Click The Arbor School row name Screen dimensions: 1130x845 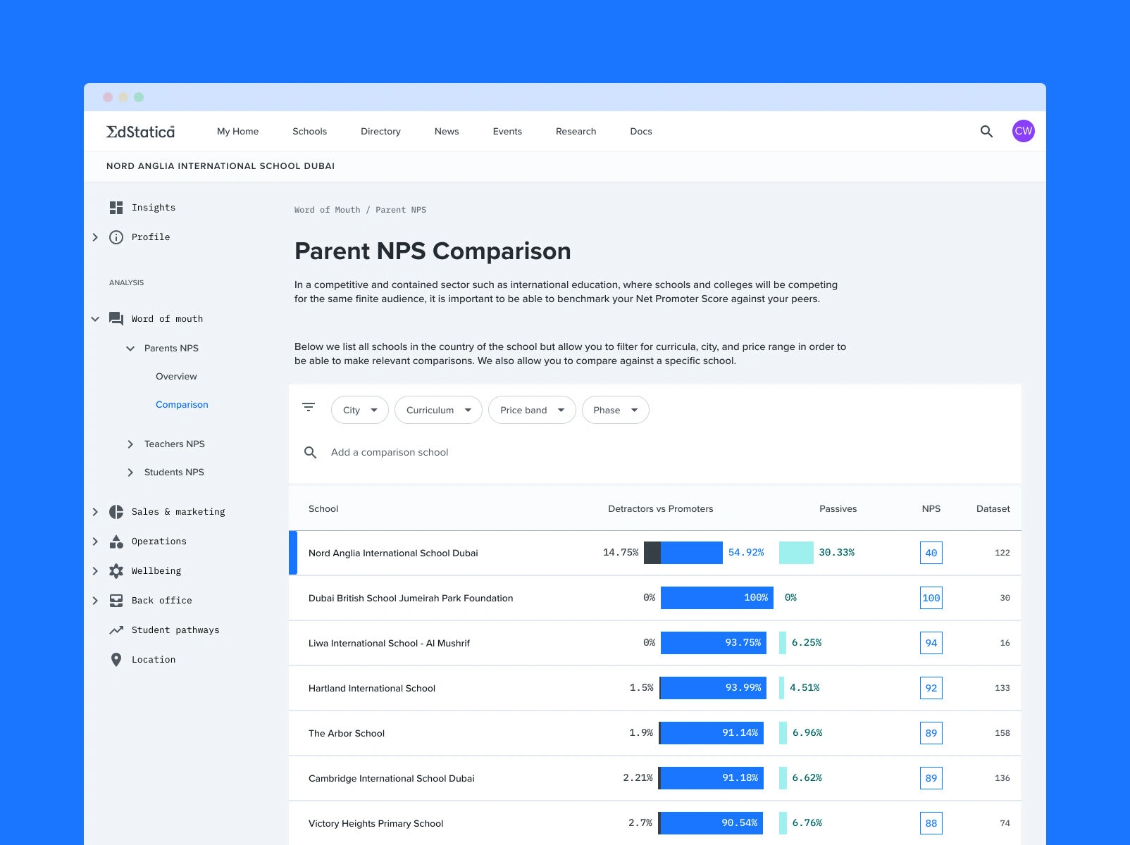tap(347, 734)
